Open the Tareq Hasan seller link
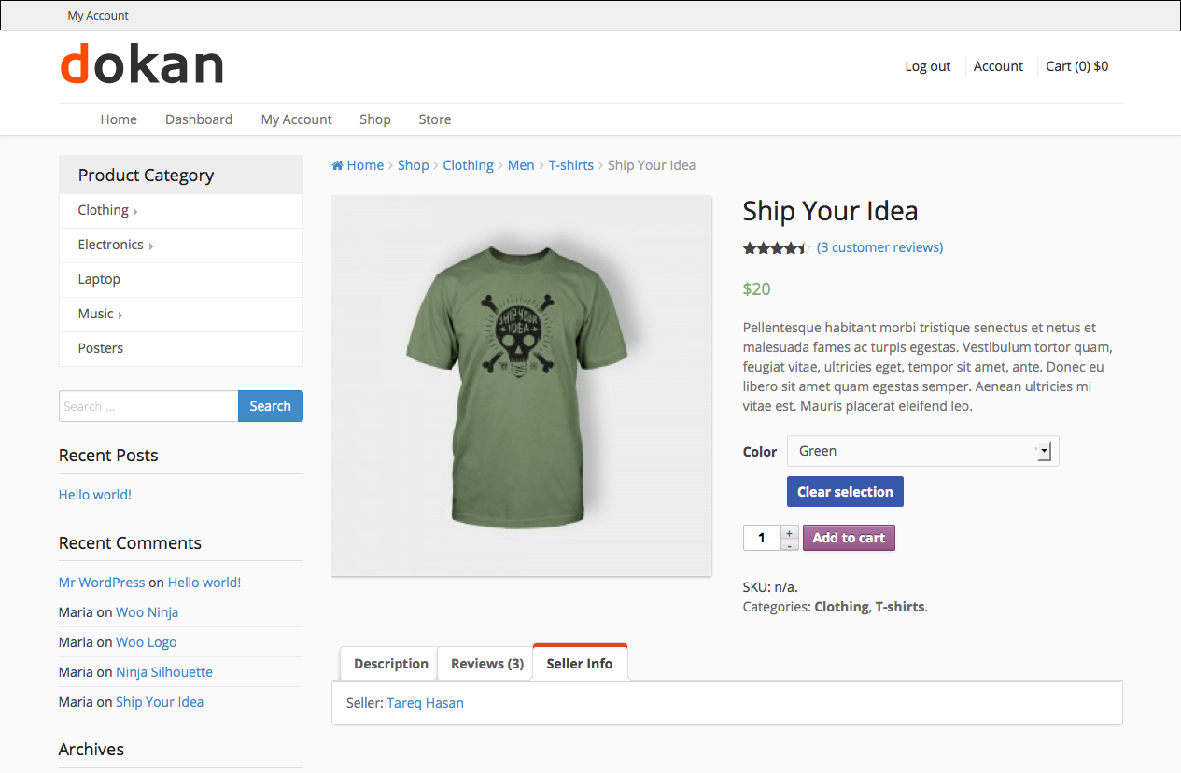The width and height of the screenshot is (1181, 773). 425,703
